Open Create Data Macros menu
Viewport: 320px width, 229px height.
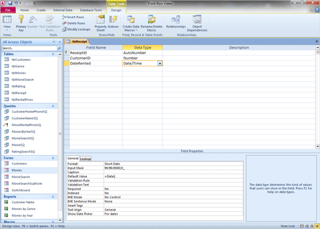131,23
